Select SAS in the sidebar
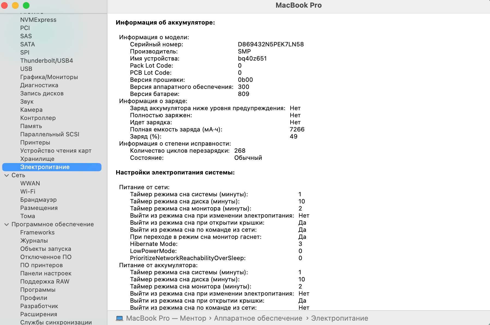Screen dimensions: 490x325 26,36
